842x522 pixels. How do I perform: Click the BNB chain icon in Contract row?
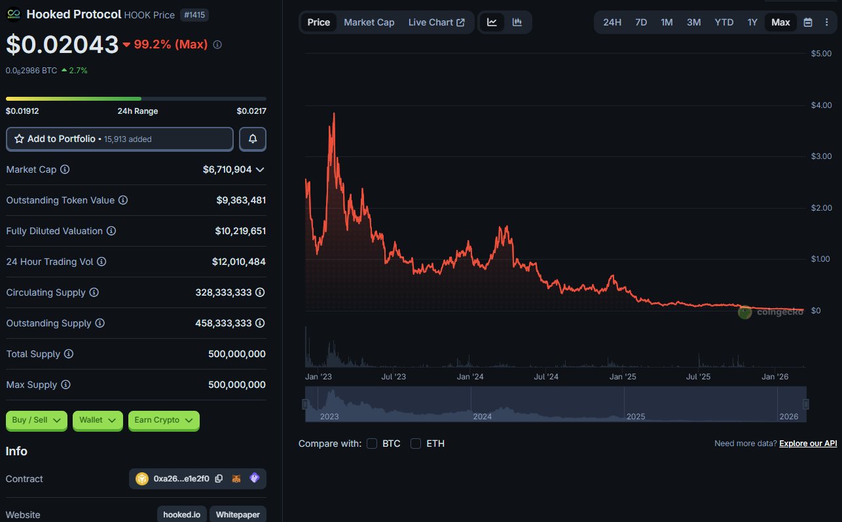click(x=142, y=479)
